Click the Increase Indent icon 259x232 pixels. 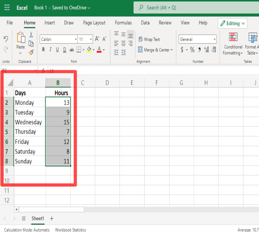click(124, 53)
